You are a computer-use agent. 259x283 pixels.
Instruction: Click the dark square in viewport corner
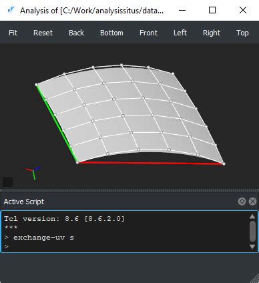point(7,182)
